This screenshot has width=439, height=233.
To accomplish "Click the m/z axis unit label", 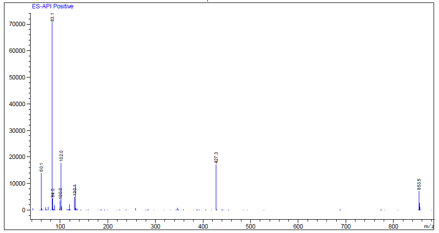I will (429, 226).
